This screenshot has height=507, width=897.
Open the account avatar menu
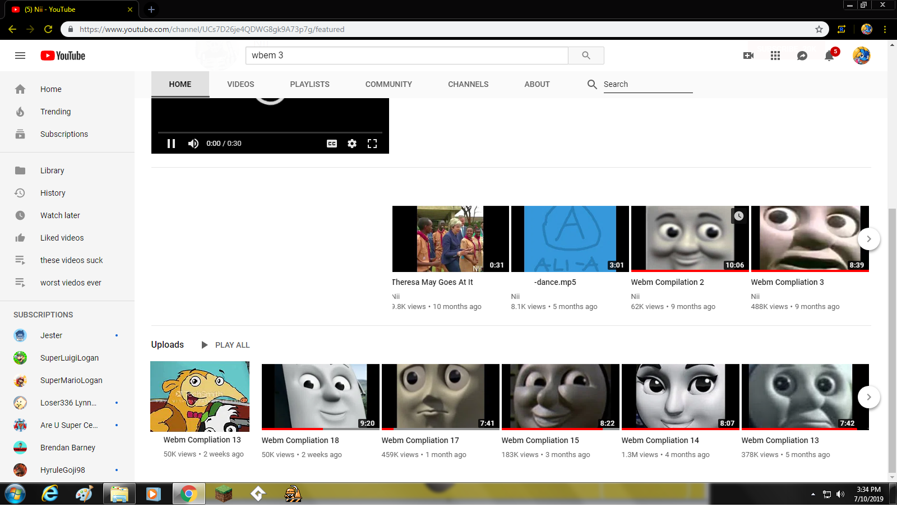tap(862, 56)
